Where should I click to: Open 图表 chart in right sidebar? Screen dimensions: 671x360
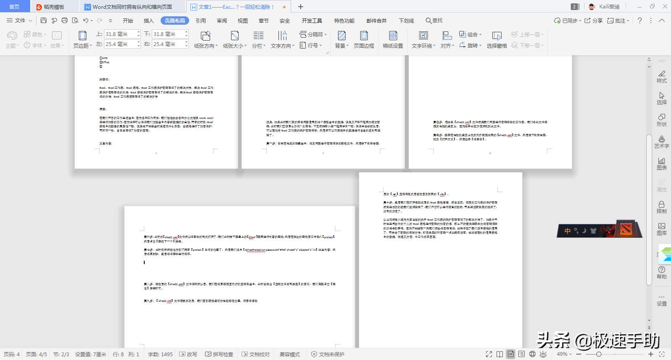click(x=662, y=164)
